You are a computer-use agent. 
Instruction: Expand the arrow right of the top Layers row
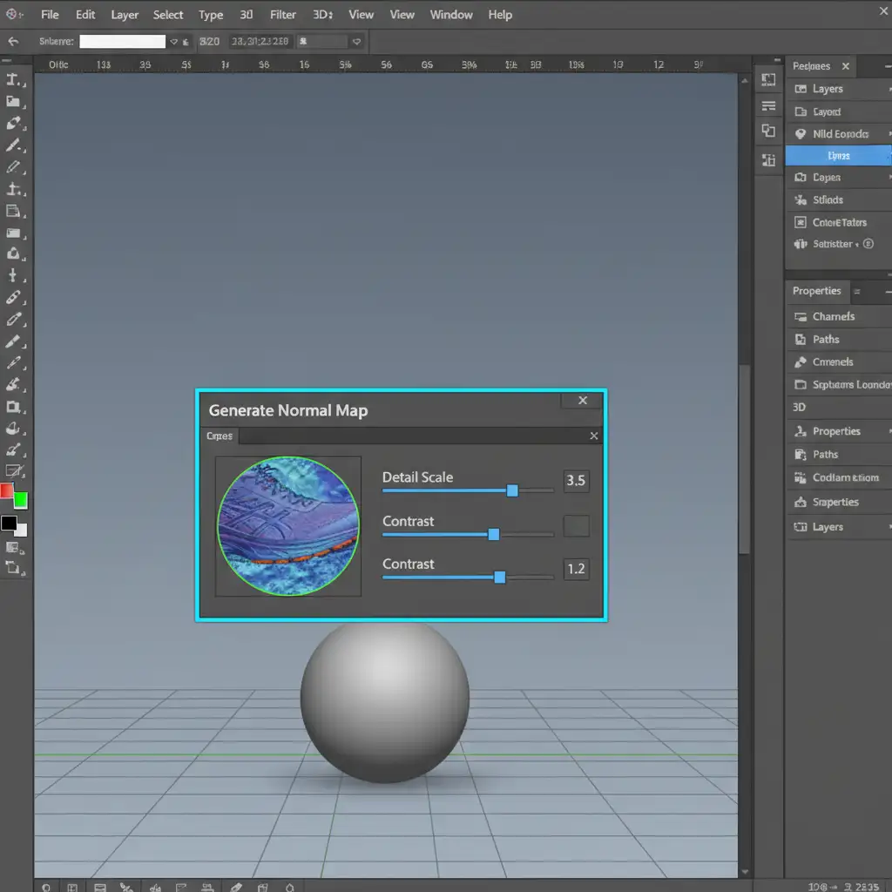click(888, 89)
